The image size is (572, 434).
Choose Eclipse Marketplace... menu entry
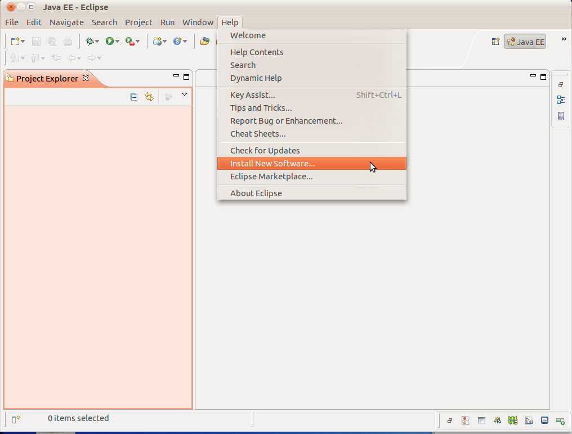coord(271,177)
